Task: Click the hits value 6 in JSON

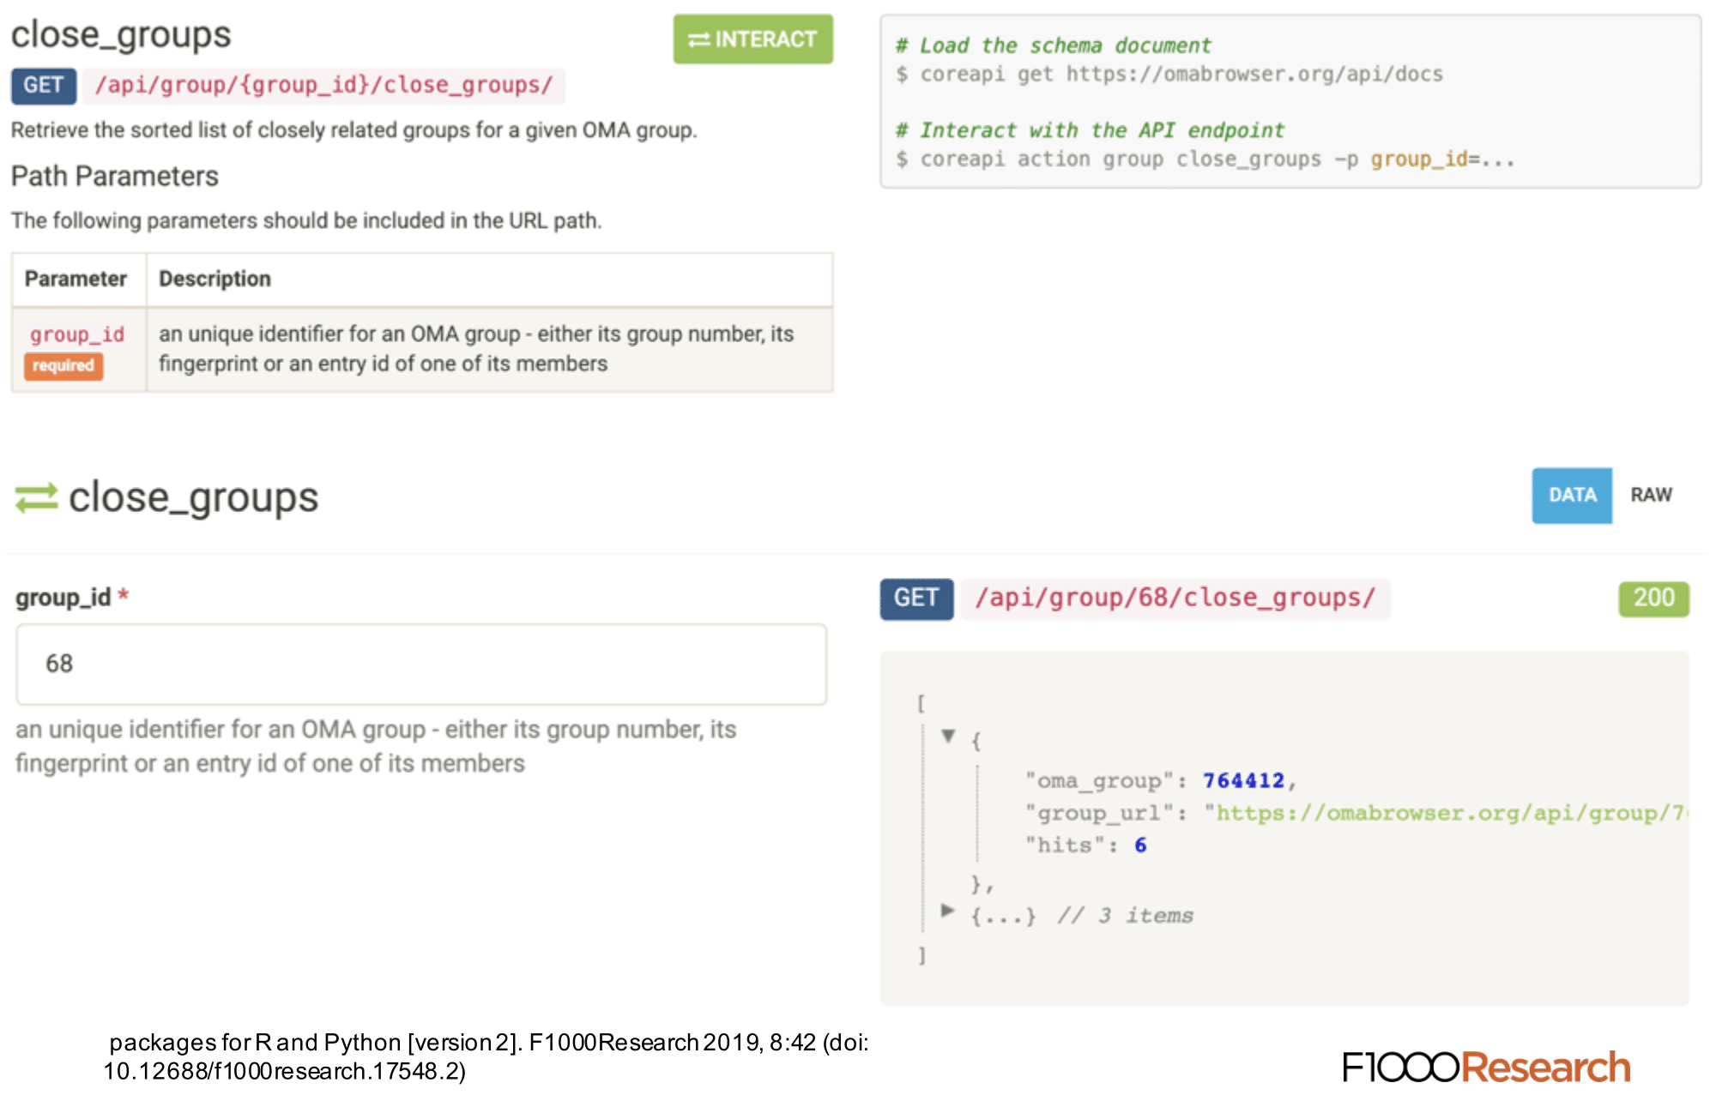Action: click(1140, 845)
